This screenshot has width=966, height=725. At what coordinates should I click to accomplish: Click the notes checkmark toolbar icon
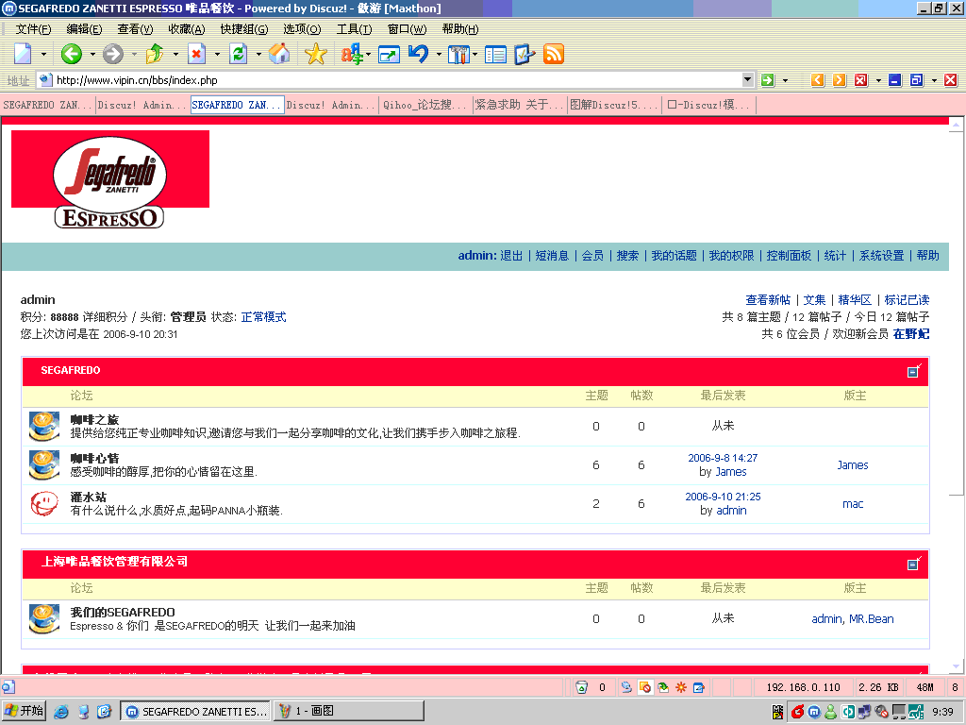click(x=525, y=54)
